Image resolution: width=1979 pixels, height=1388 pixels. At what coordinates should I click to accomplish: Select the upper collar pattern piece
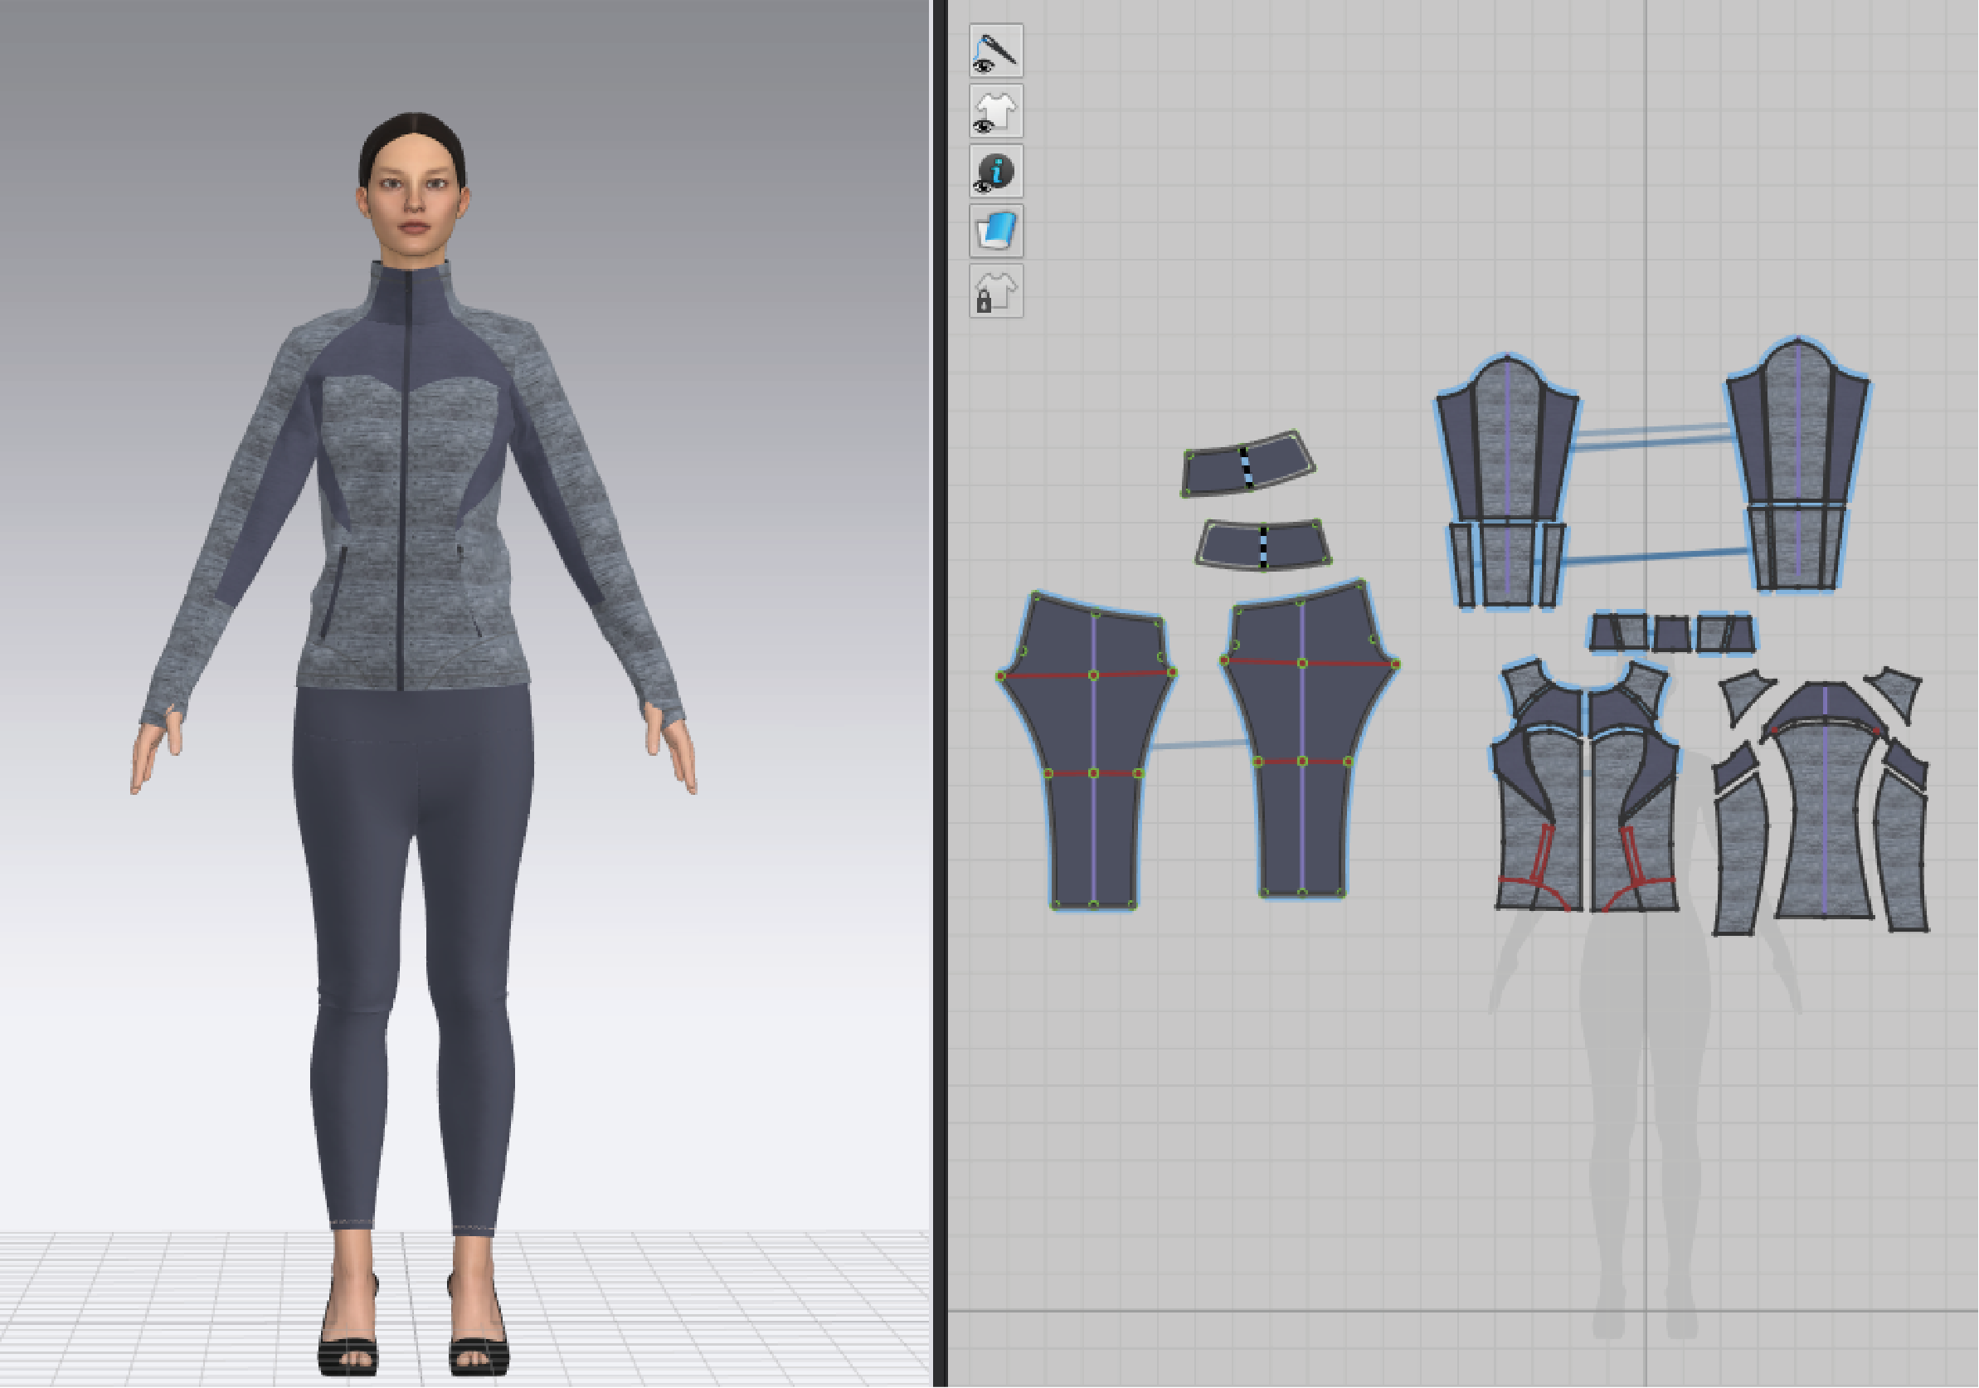point(1248,465)
